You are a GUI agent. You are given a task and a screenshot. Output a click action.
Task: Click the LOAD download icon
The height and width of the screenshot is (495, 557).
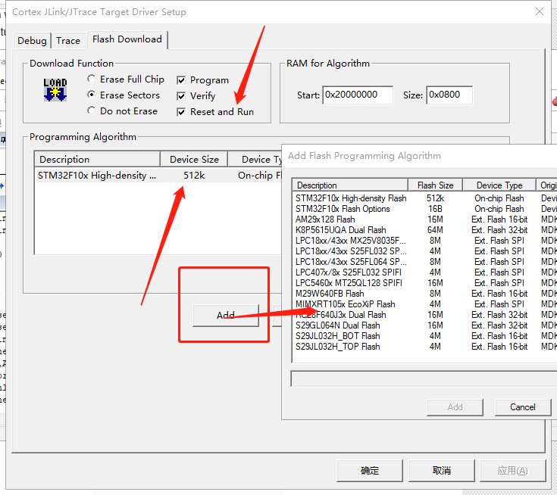coord(55,90)
